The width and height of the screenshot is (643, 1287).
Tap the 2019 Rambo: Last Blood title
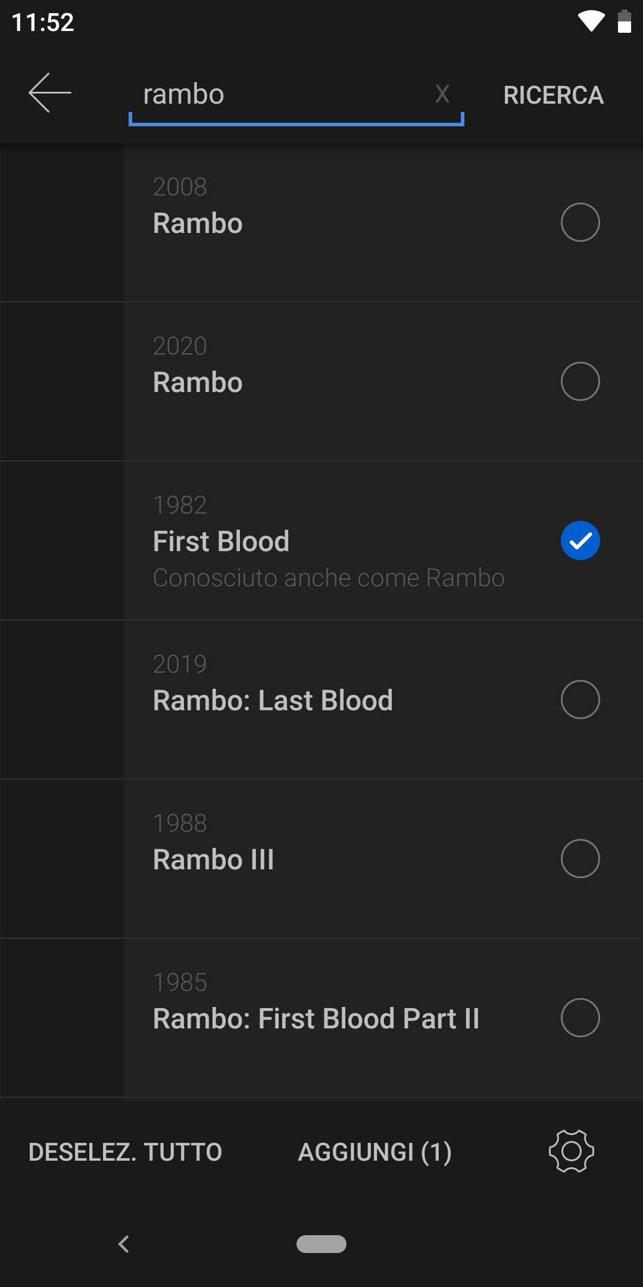tap(273, 700)
